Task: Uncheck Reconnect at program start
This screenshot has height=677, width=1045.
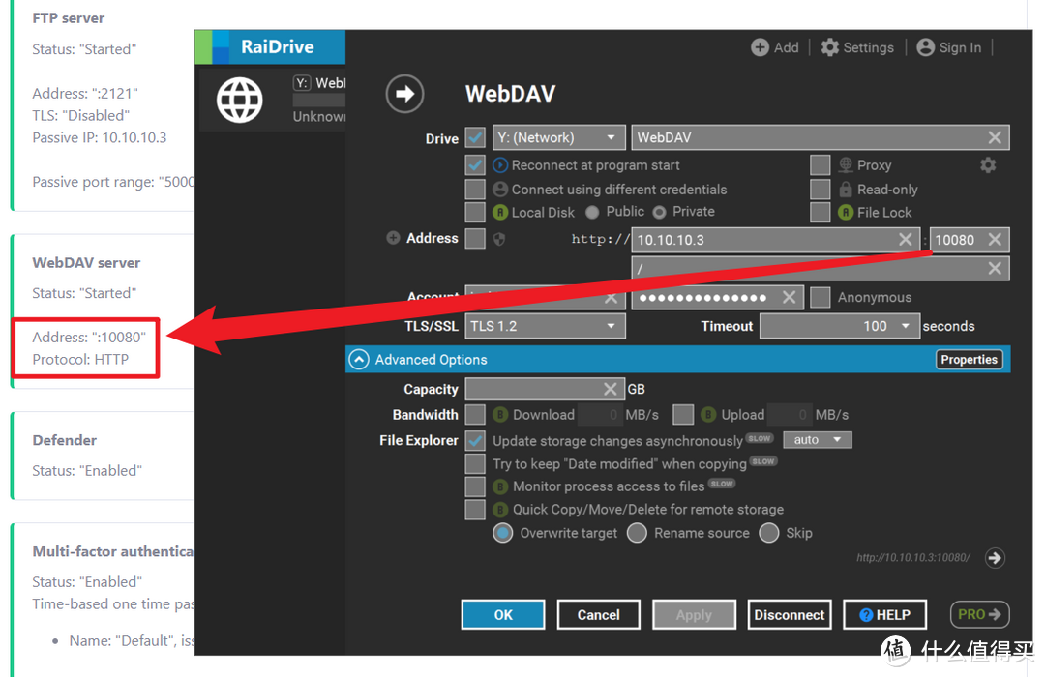Action: 475,164
